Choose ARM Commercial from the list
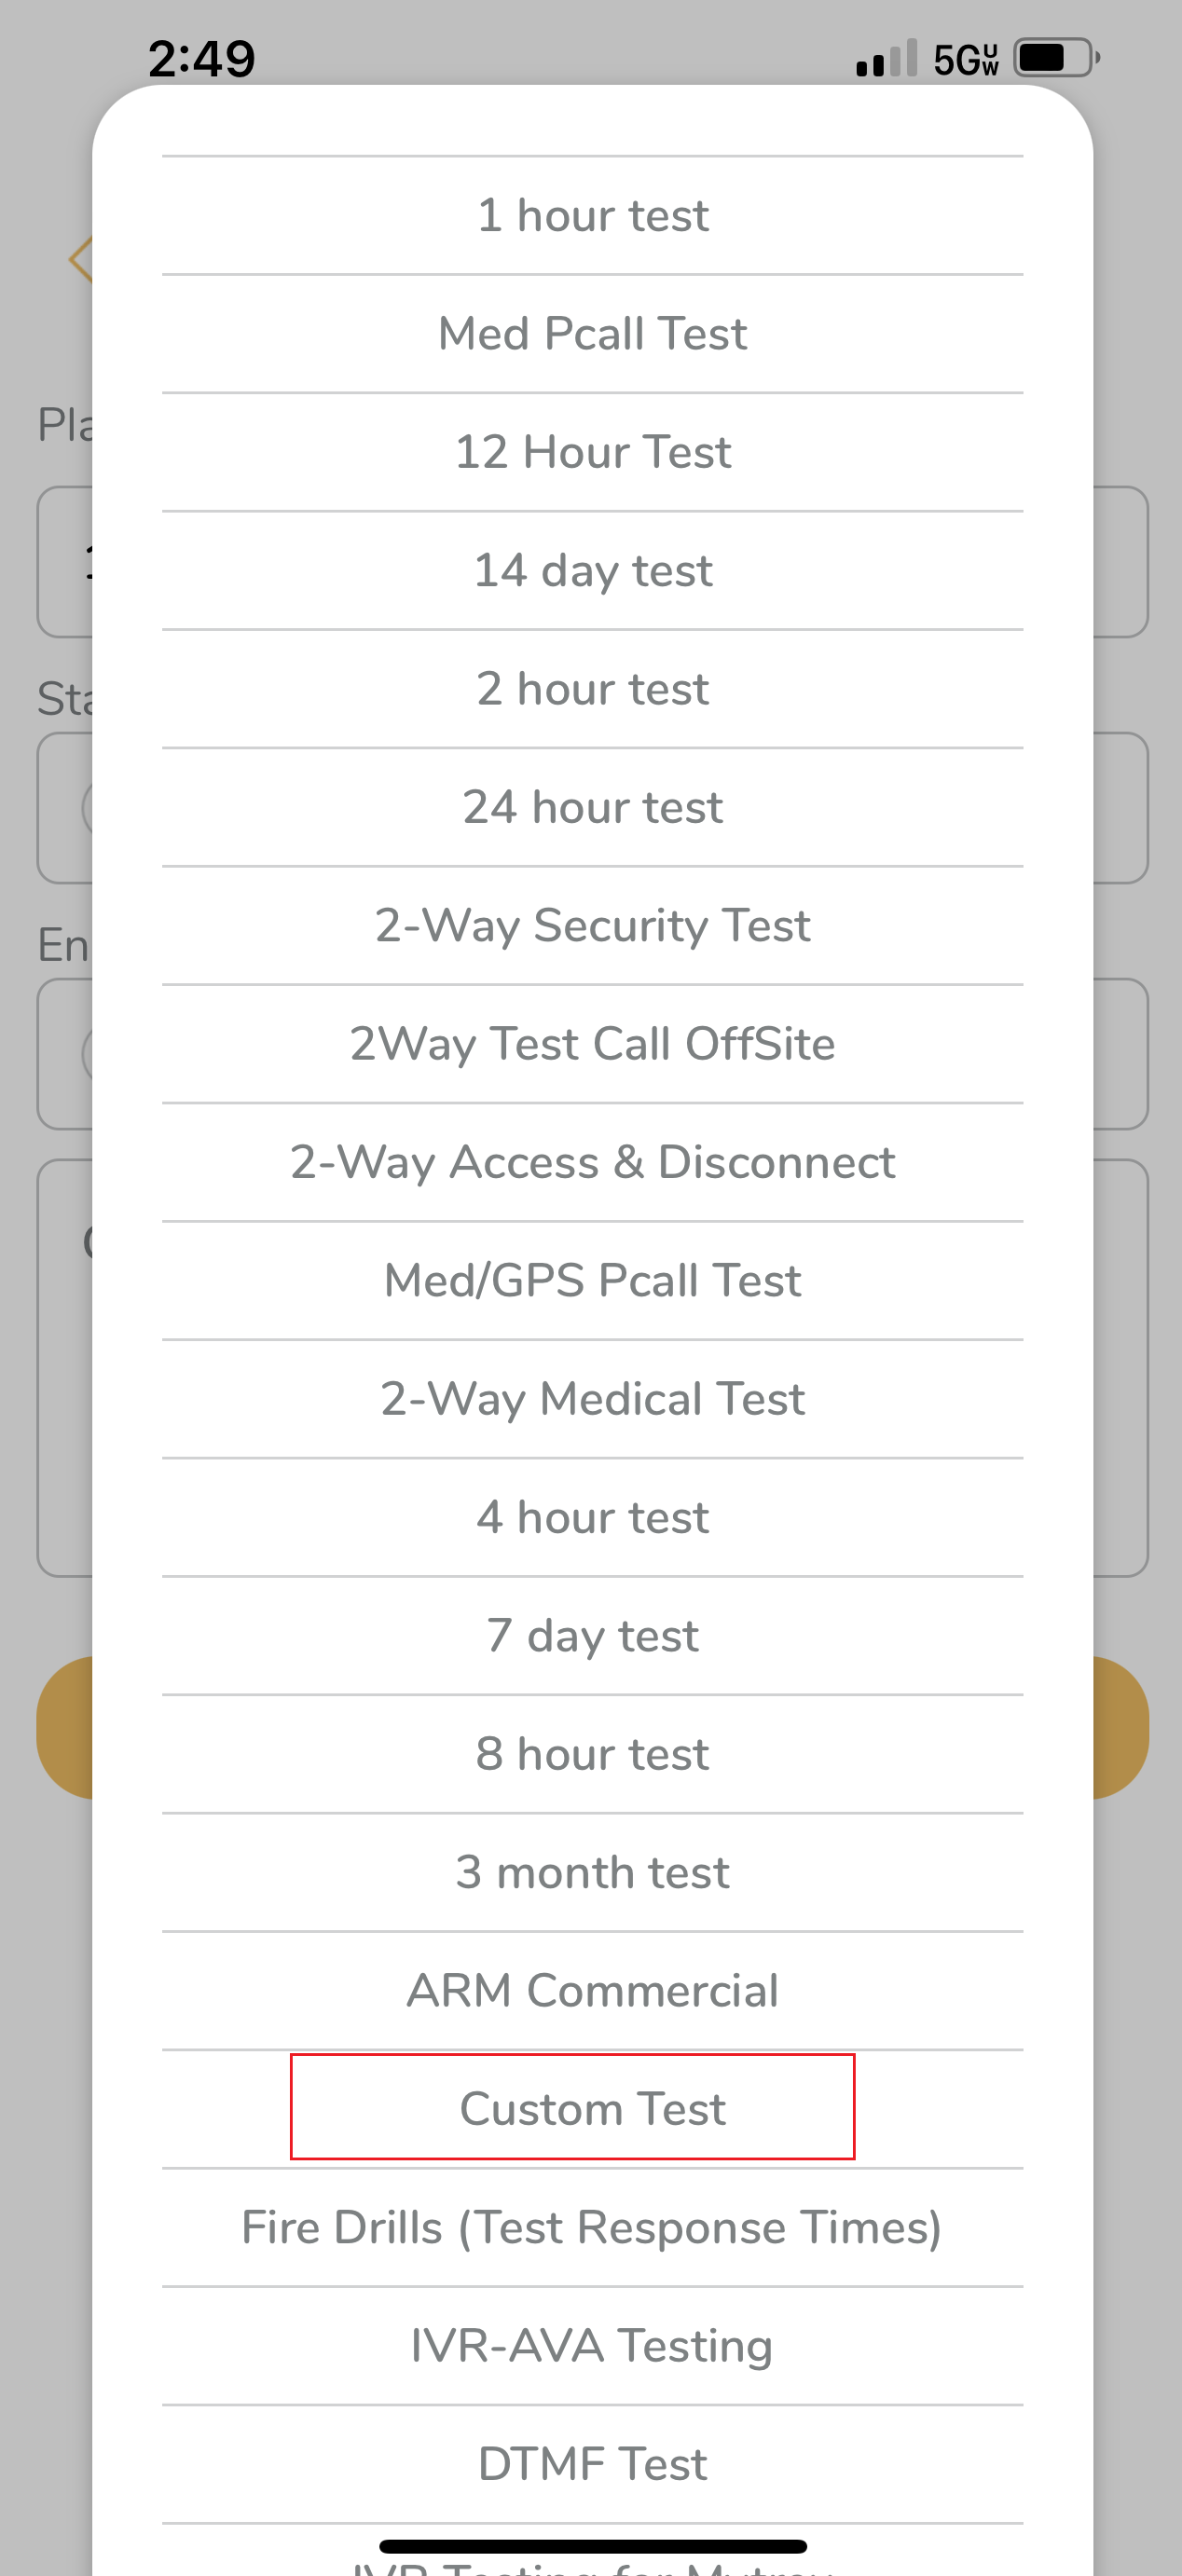Viewport: 1182px width, 2576px height. click(592, 1991)
